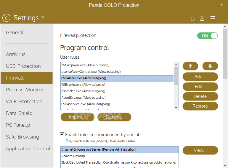Viewport: 228px width, 168px height.
Task: Select Block Distributed Transaction Coordinator rule
Action: click(x=120, y=162)
